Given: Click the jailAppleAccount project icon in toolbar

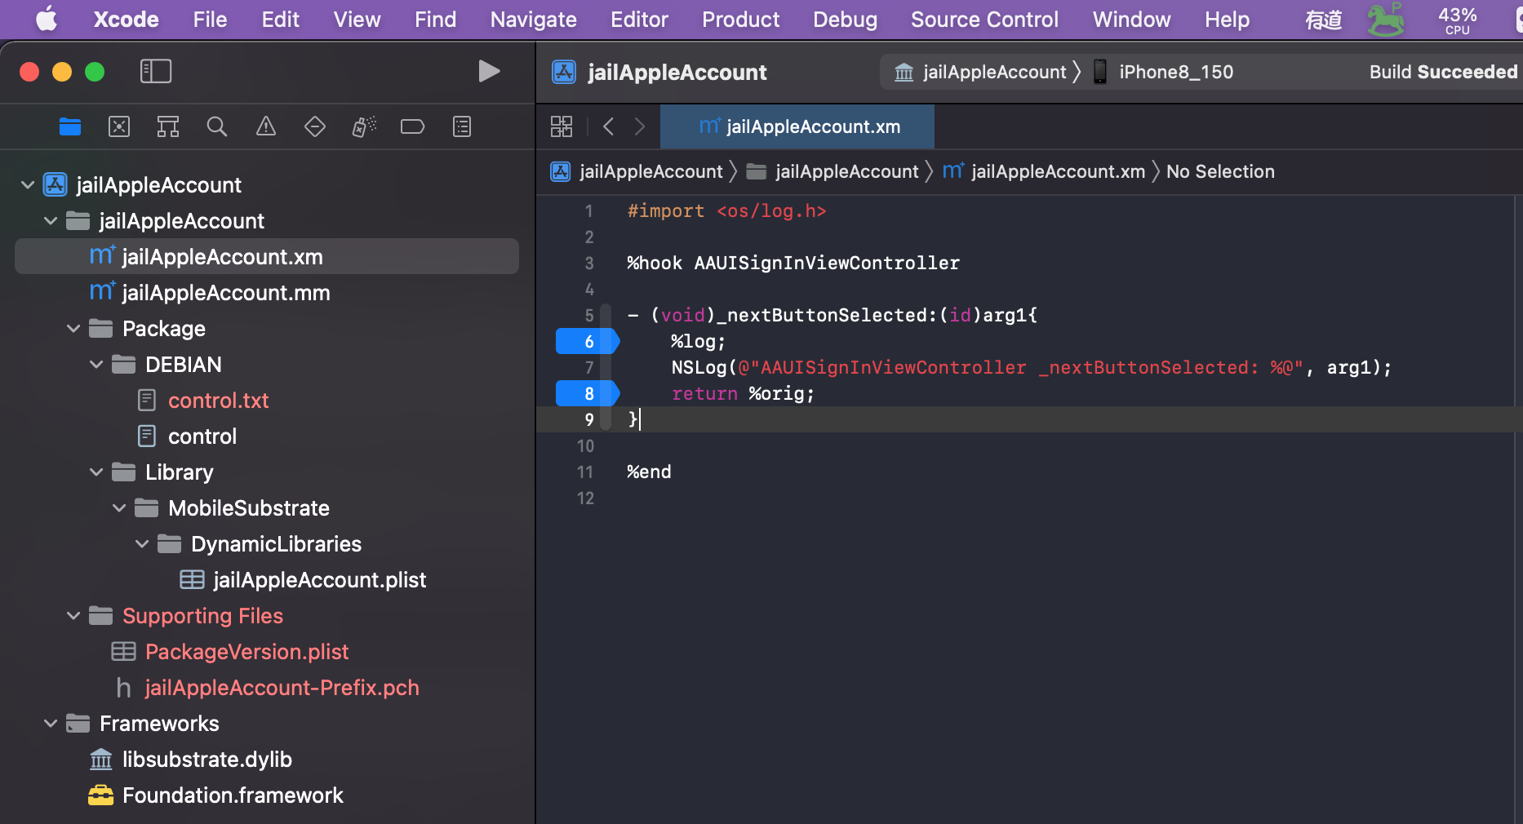Looking at the screenshot, I should [564, 72].
